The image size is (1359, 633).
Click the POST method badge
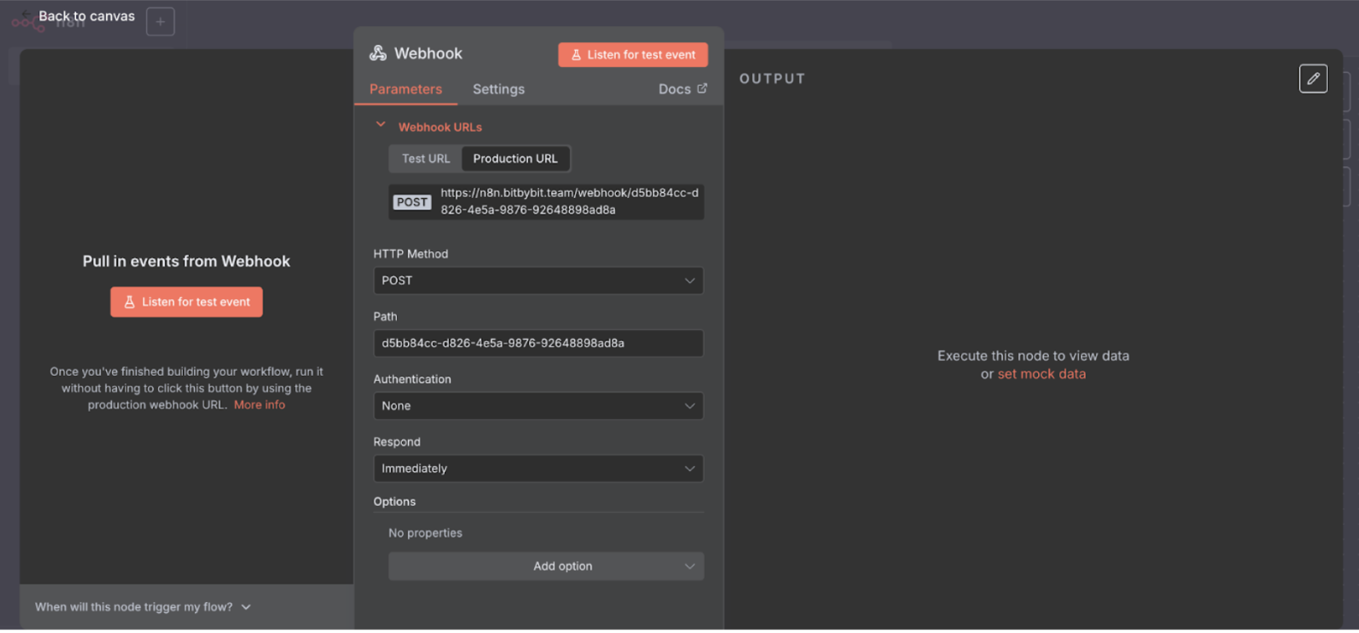coord(412,202)
